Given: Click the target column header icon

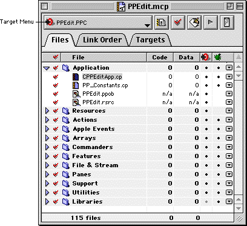Looking at the screenshot, I should pos(206,58).
